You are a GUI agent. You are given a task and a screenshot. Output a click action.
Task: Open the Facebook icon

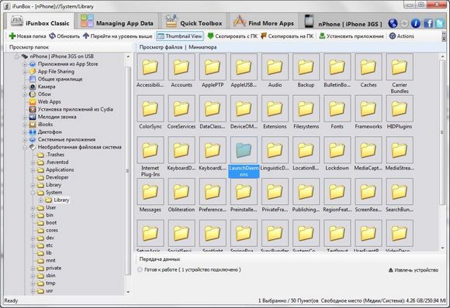pos(428,23)
